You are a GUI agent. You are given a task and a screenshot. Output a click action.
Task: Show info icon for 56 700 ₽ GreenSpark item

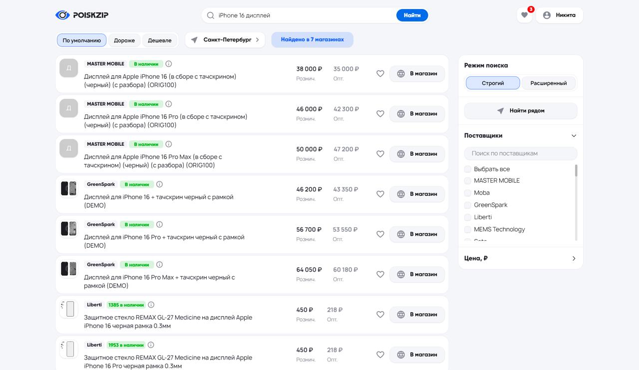pyautogui.click(x=159, y=224)
